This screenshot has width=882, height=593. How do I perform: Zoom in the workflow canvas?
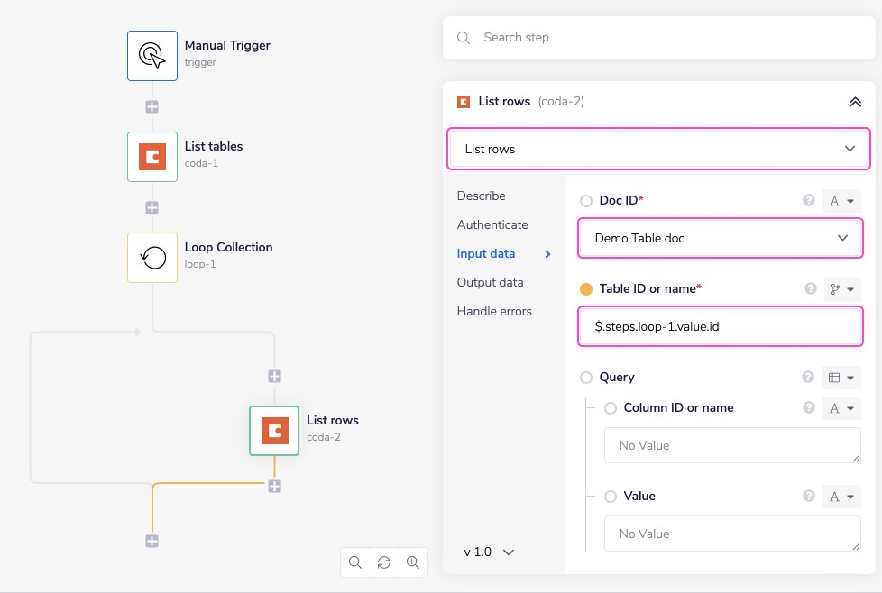(413, 562)
